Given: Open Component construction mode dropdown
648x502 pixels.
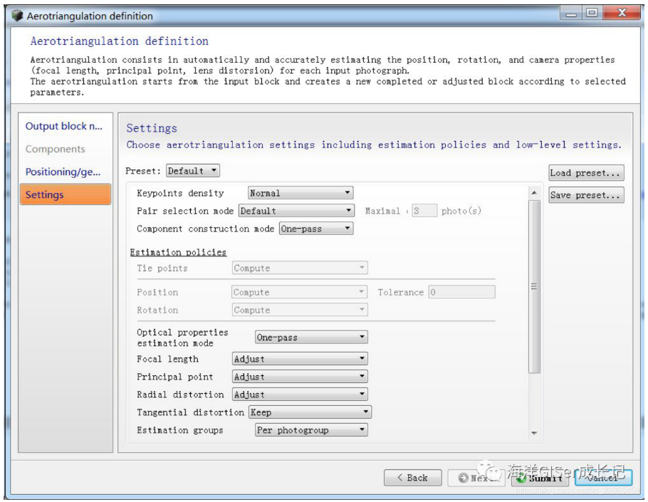Looking at the screenshot, I should tap(316, 229).
